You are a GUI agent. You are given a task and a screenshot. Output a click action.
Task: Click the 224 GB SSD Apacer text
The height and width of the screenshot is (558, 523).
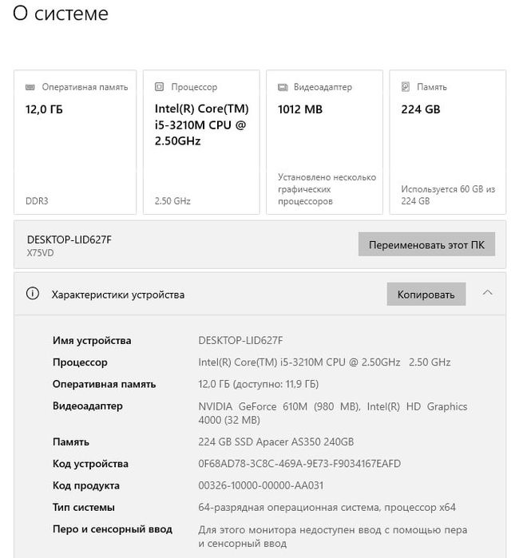pyautogui.click(x=275, y=442)
